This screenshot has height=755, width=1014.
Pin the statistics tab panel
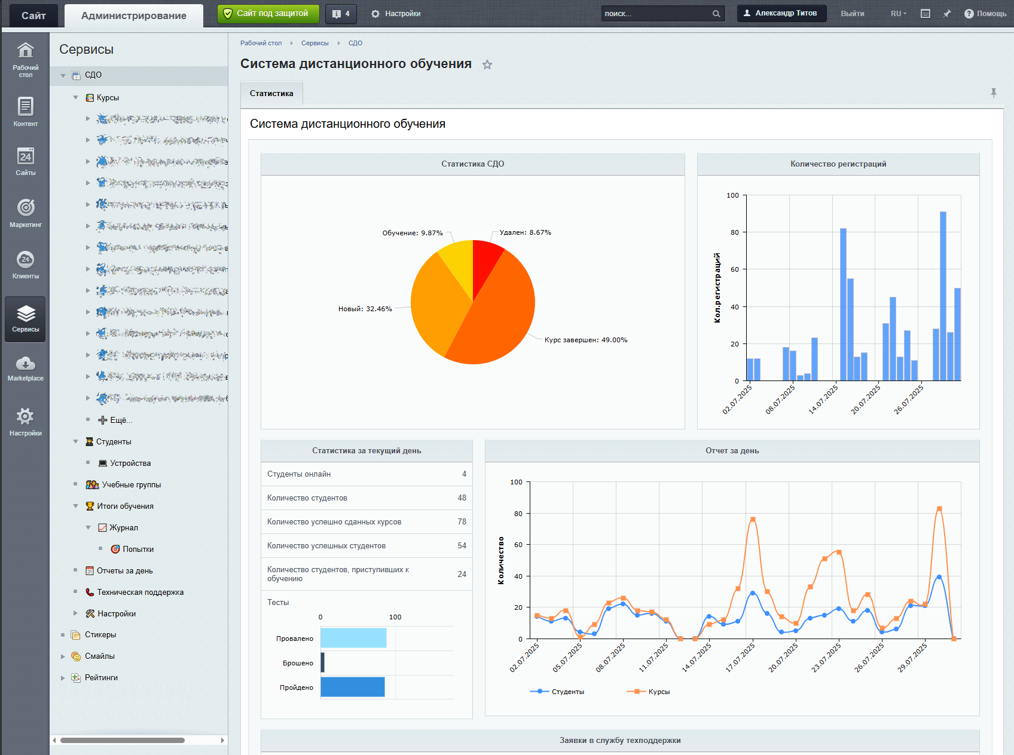(994, 93)
